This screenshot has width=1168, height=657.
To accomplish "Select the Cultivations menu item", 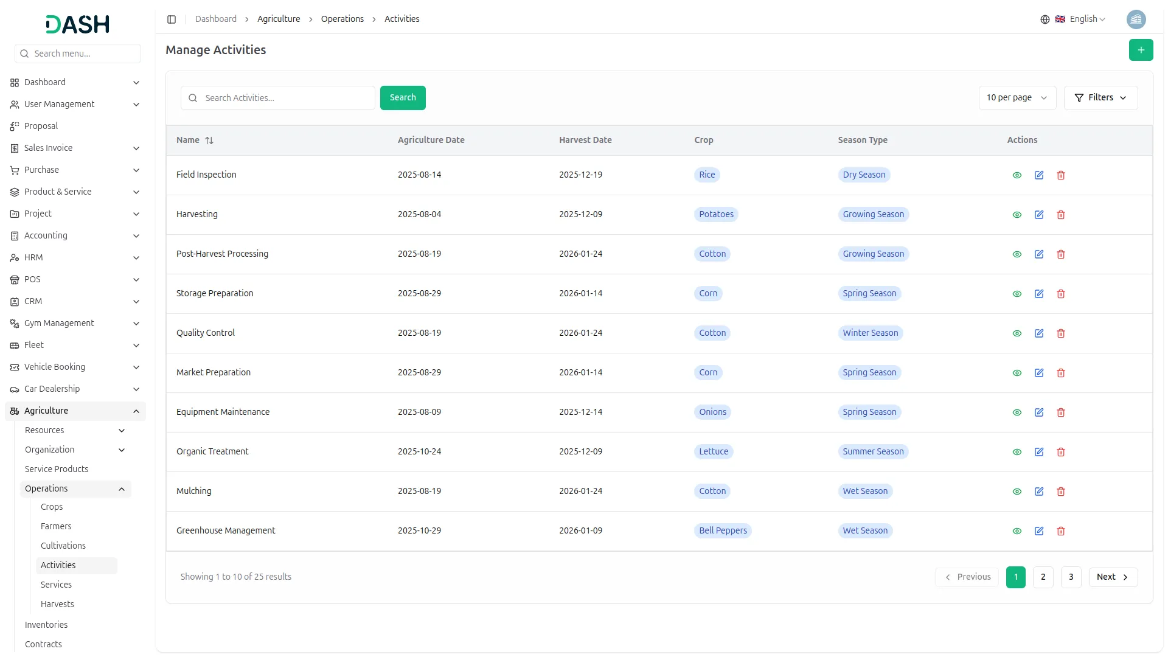I will (x=63, y=546).
